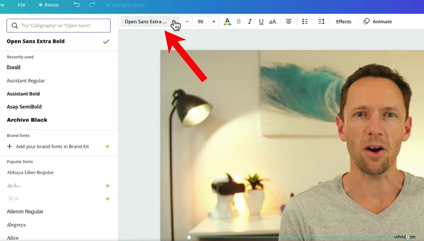Open the Open Sans Extra font dropdown
The width and height of the screenshot is (424, 241).
(x=150, y=22)
